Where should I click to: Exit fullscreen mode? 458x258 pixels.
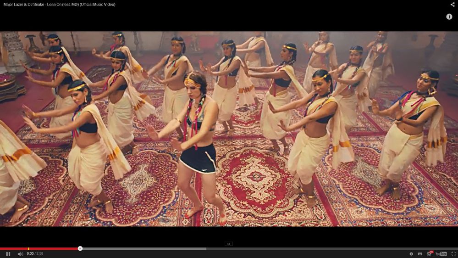coord(453,254)
